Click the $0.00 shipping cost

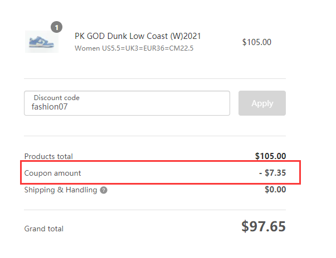[x=275, y=190]
